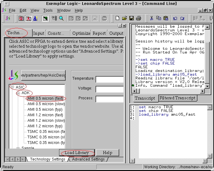Viewport: 214px width, 171px height.
Task: Select AMI 1.2 micron (fast) library
Action: (45, 115)
